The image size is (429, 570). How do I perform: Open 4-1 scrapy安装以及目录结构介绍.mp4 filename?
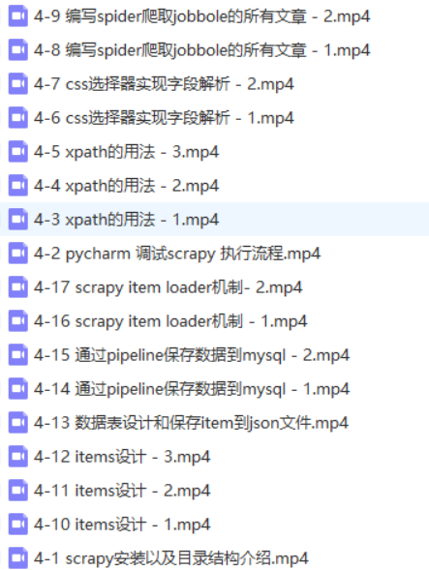click(171, 558)
